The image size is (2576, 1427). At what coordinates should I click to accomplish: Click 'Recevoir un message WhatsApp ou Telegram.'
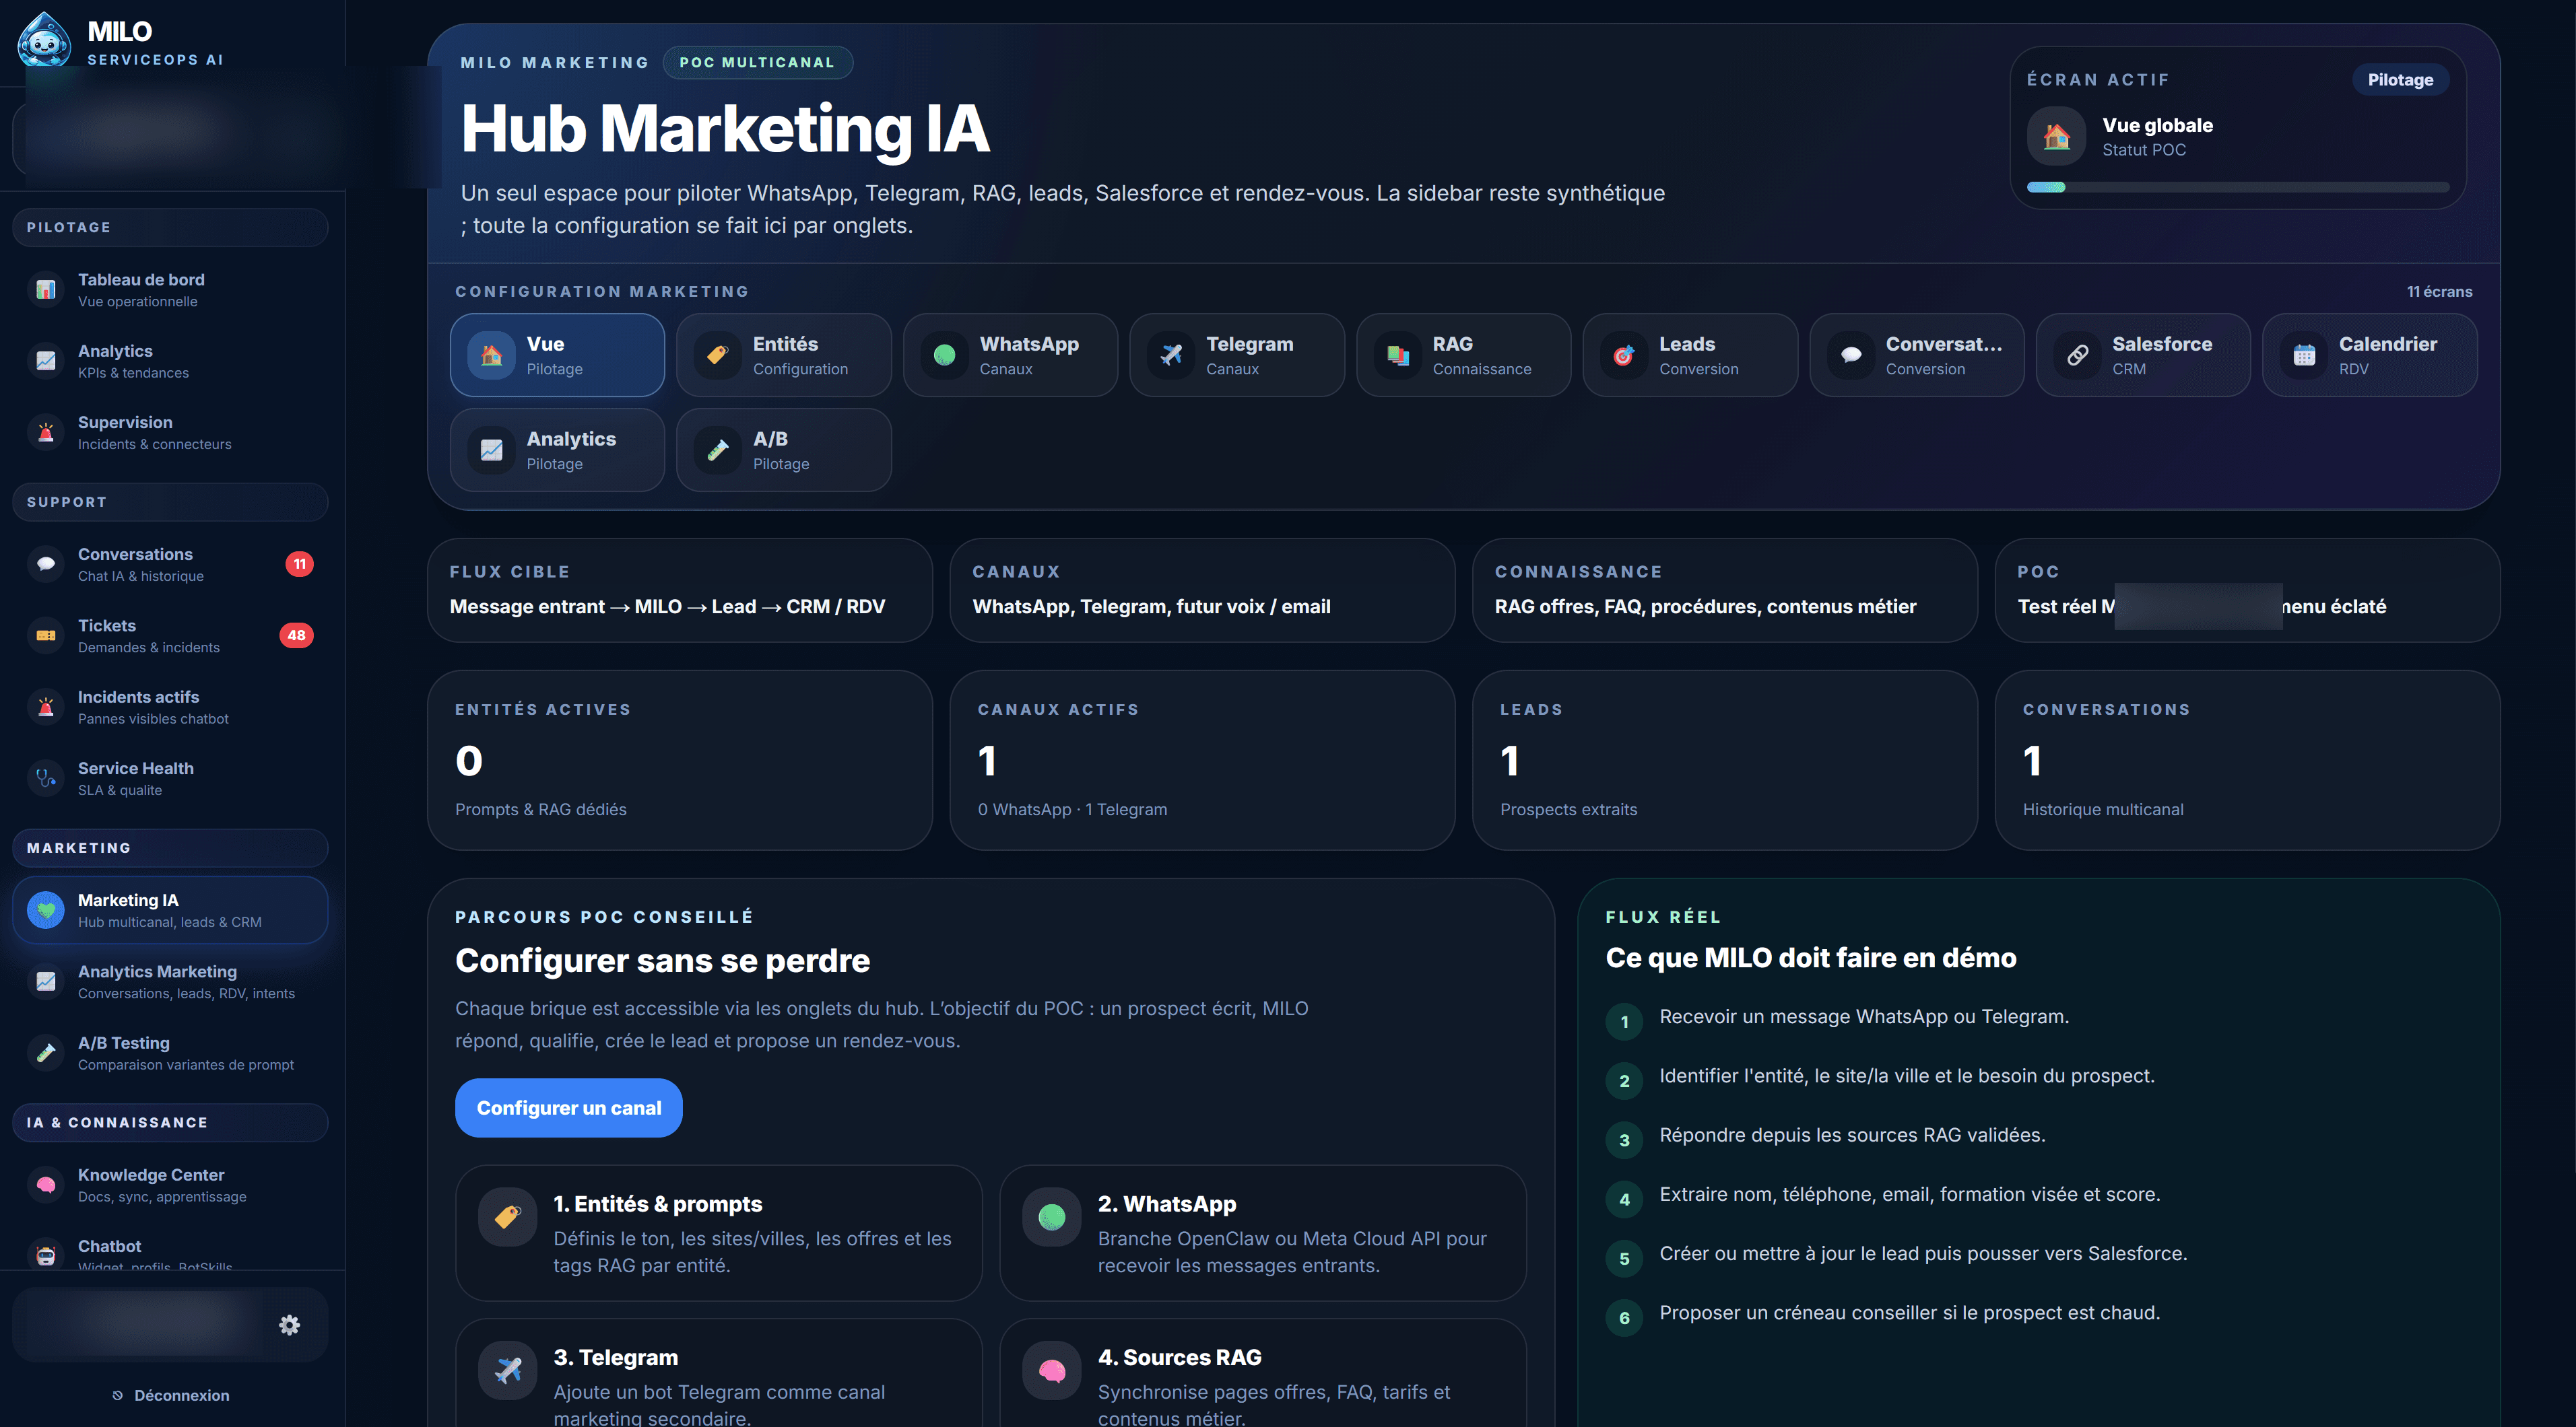1864,1016
